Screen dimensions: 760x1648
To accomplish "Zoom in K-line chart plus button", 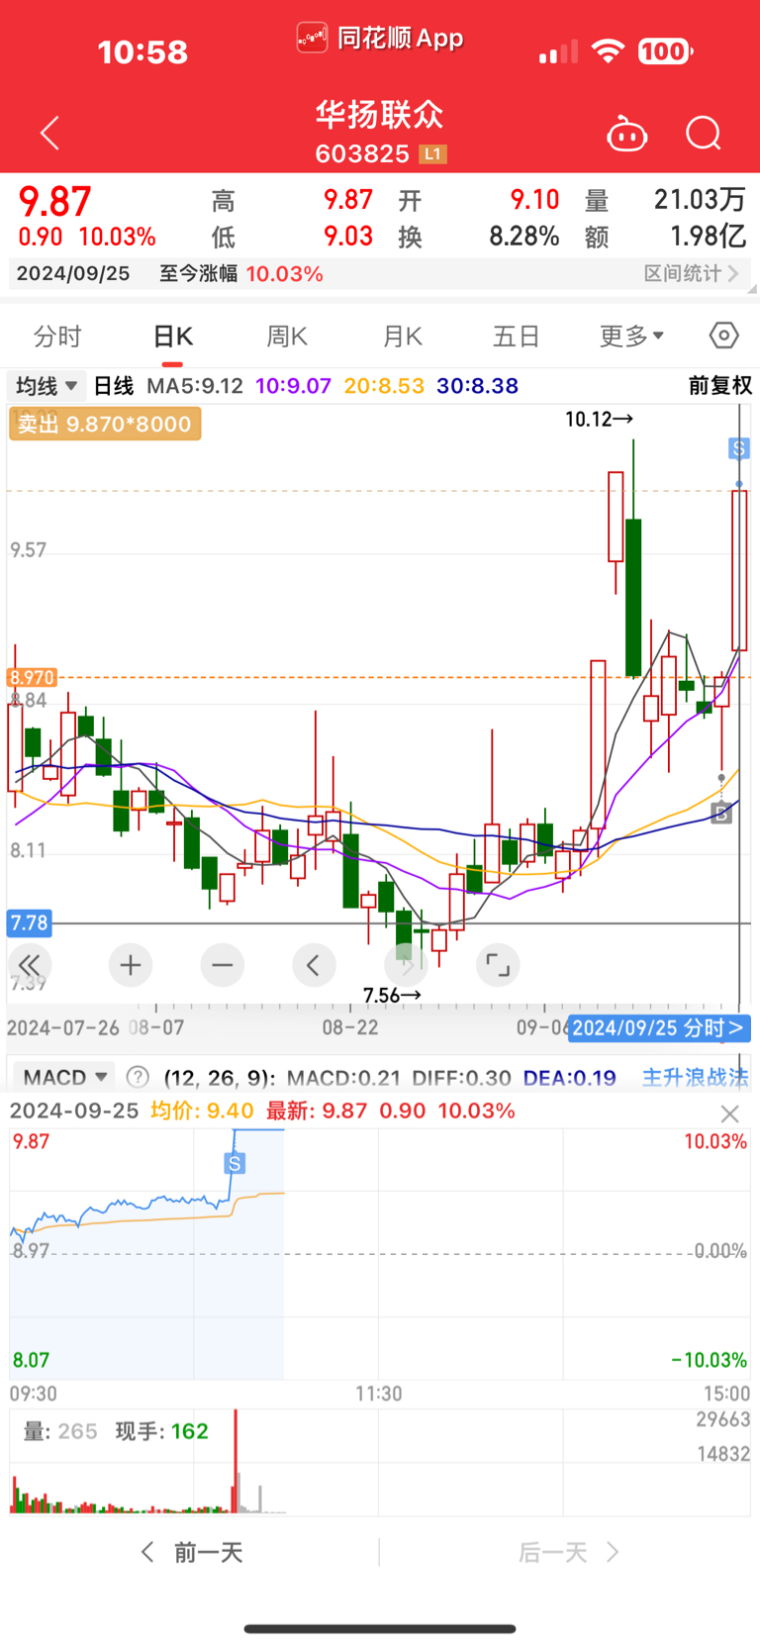I will coord(130,965).
